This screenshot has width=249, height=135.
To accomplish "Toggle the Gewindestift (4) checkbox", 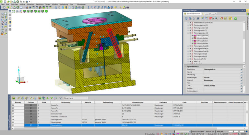I will click(x=190, y=58).
